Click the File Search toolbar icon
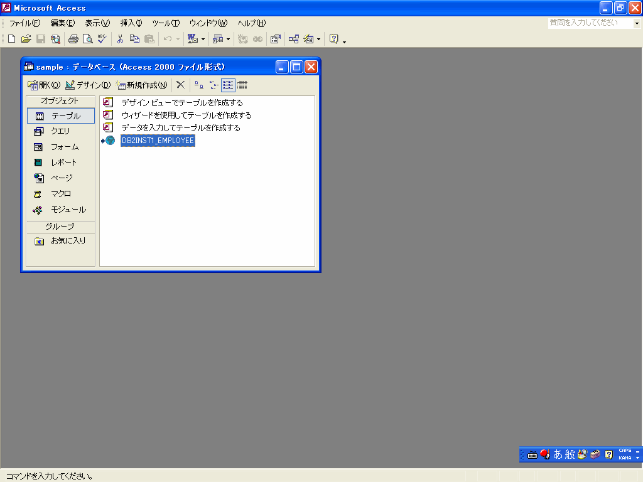This screenshot has height=482, width=643. (55, 39)
